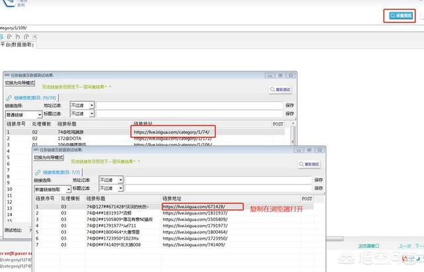The height and width of the screenshot is (272, 424).
Task: Click the 浏览器窗口 link at the bottom
Action: coord(368,246)
